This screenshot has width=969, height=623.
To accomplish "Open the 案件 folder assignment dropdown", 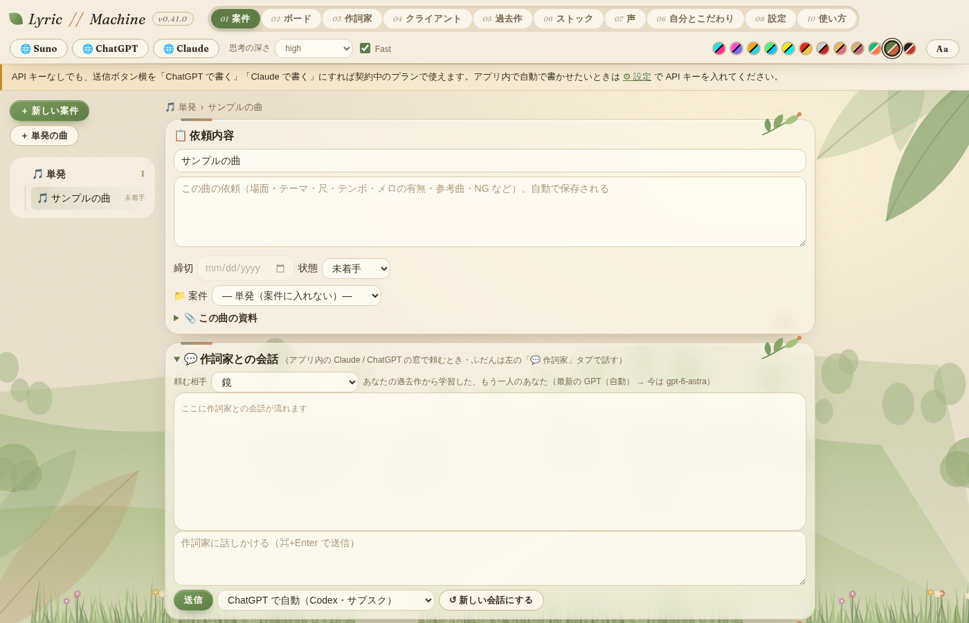I will (x=296, y=296).
